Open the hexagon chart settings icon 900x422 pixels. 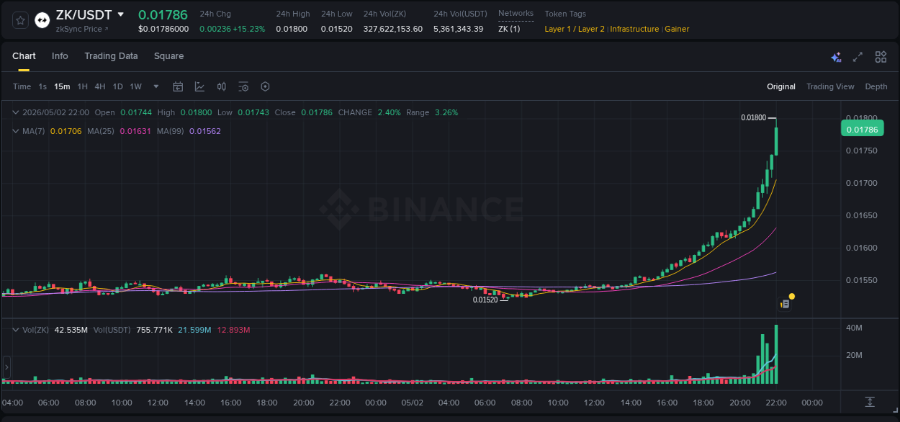265,86
